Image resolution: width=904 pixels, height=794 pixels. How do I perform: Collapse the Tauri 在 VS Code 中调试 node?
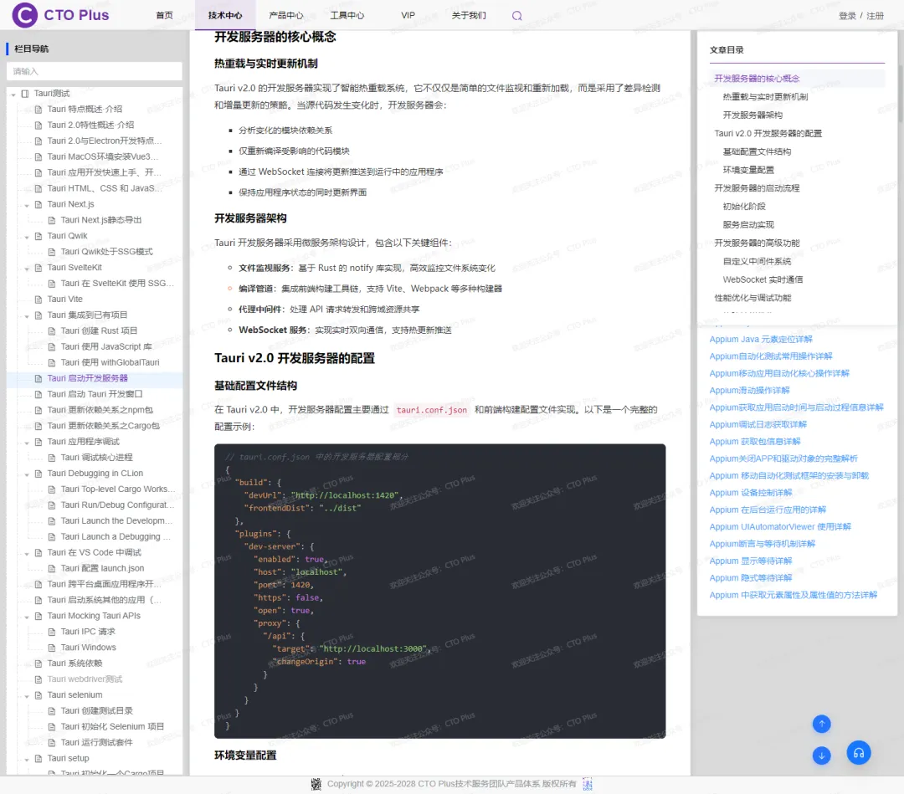tap(27, 553)
